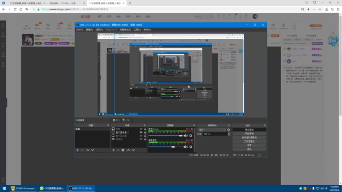Remove selected scene with the minus icon
This screenshot has width=342, height=192.
pos(82,150)
